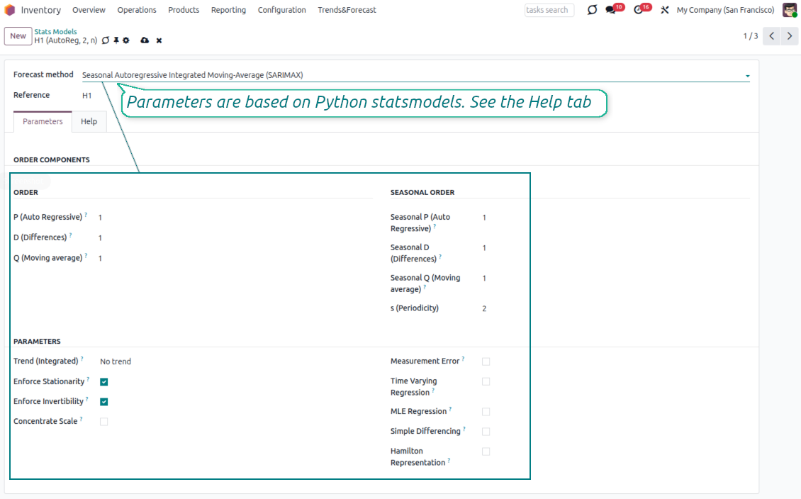Click the cloud upload save icon
This screenshot has height=499, width=801.
(x=145, y=40)
